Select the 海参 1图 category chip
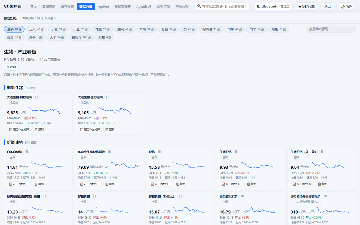Screen dimensions: 360x225 pos(35,37)
